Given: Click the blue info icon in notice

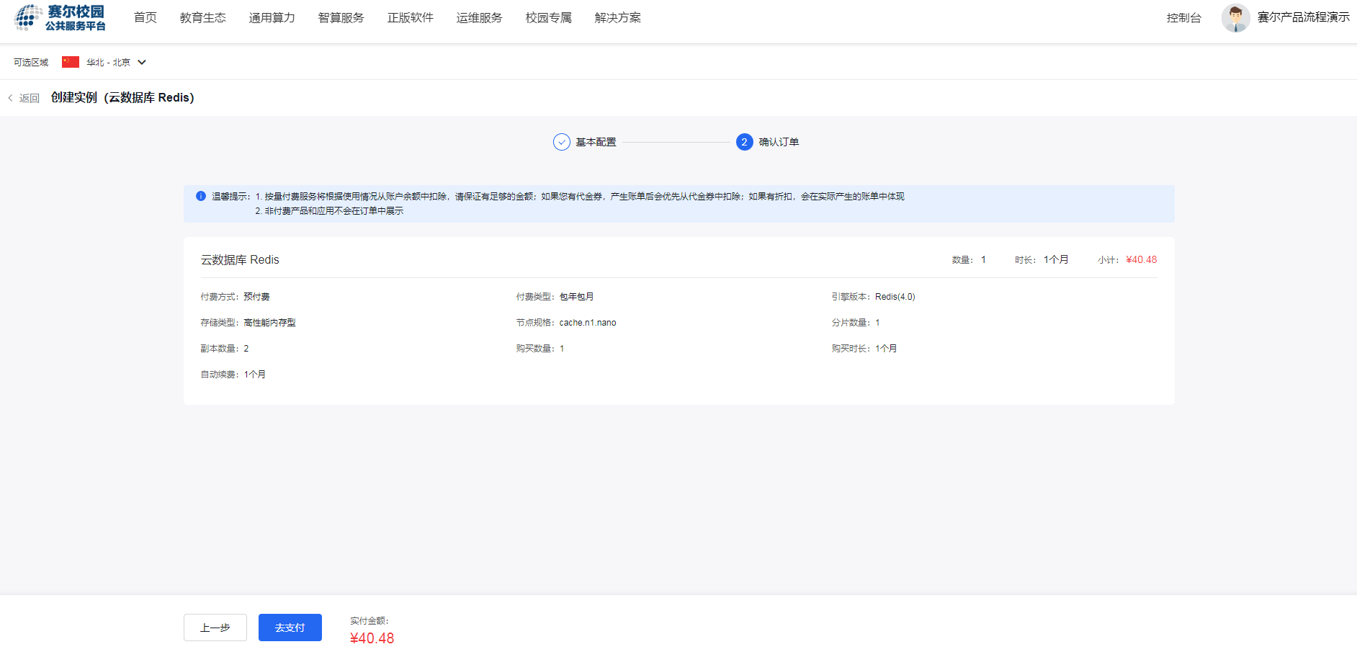Looking at the screenshot, I should coord(201,196).
